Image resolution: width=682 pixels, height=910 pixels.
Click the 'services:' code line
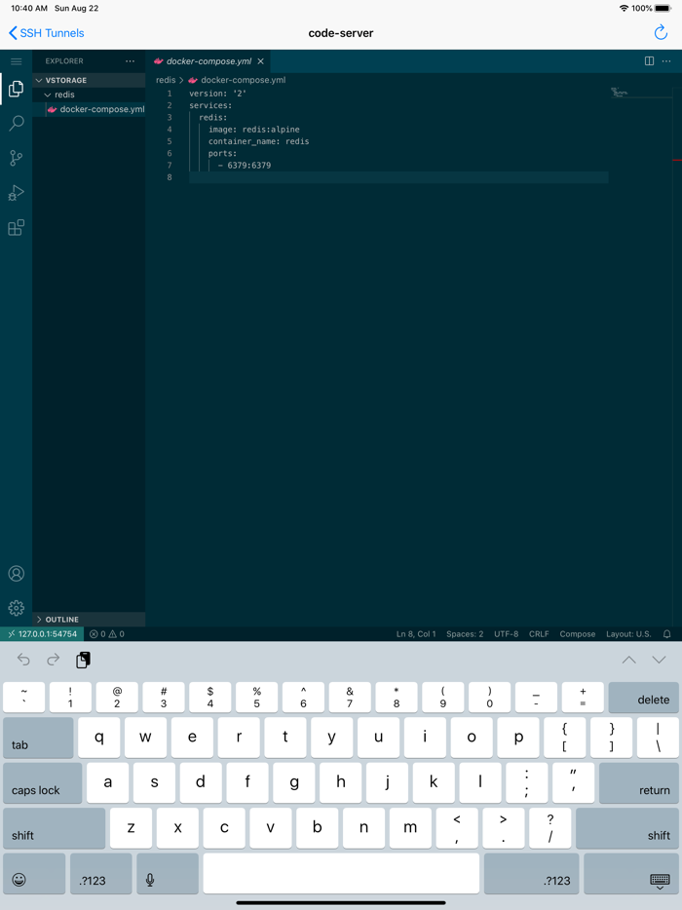tap(210, 105)
